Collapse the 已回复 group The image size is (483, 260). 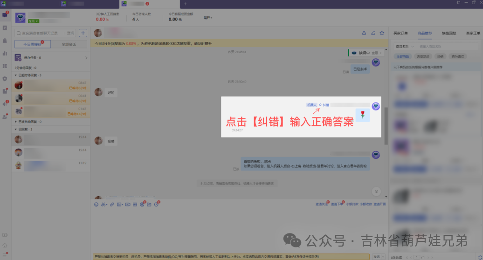[23, 129]
